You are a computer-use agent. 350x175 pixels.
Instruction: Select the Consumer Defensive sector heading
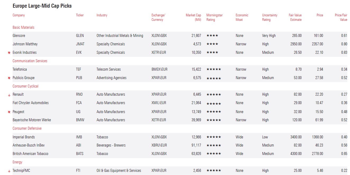(27, 128)
